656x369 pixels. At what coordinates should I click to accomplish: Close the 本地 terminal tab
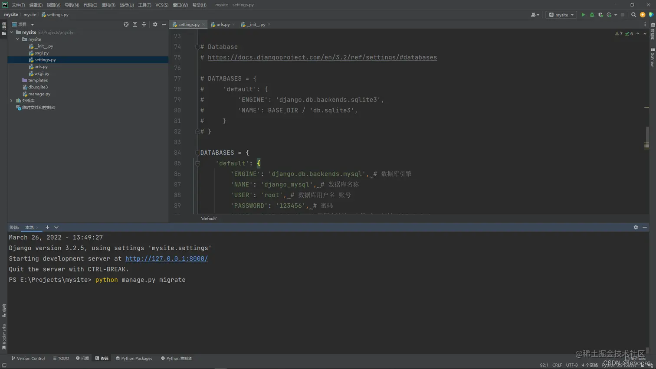pyautogui.click(x=37, y=228)
